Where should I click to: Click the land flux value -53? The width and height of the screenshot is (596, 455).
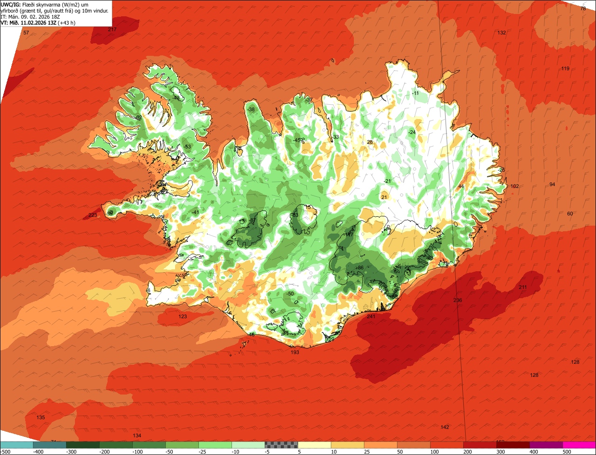point(187,147)
